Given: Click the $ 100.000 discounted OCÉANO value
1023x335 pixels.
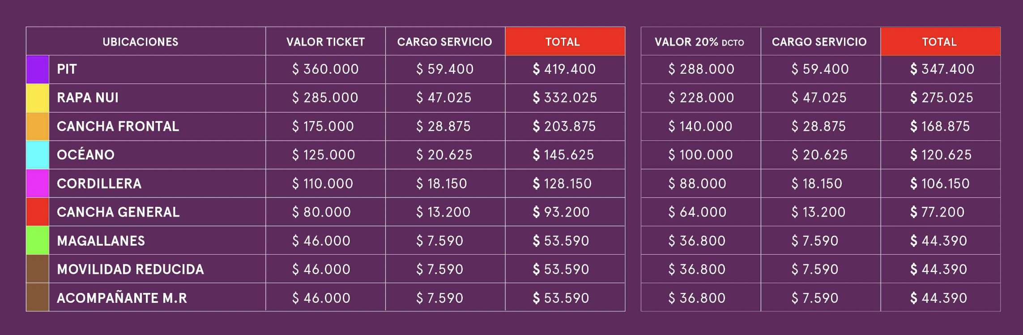Looking at the screenshot, I should (x=700, y=155).
